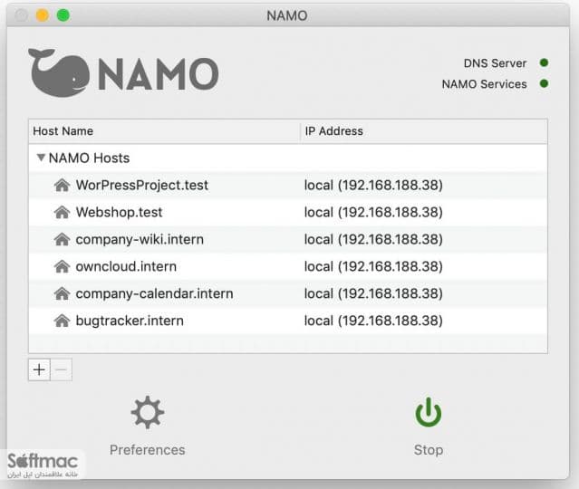Image resolution: width=579 pixels, height=489 pixels.
Task: Click the house icon beside company-calendar.intern
Action: tap(62, 293)
